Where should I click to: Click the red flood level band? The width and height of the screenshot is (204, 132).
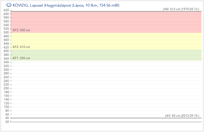click(x=107, y=22)
